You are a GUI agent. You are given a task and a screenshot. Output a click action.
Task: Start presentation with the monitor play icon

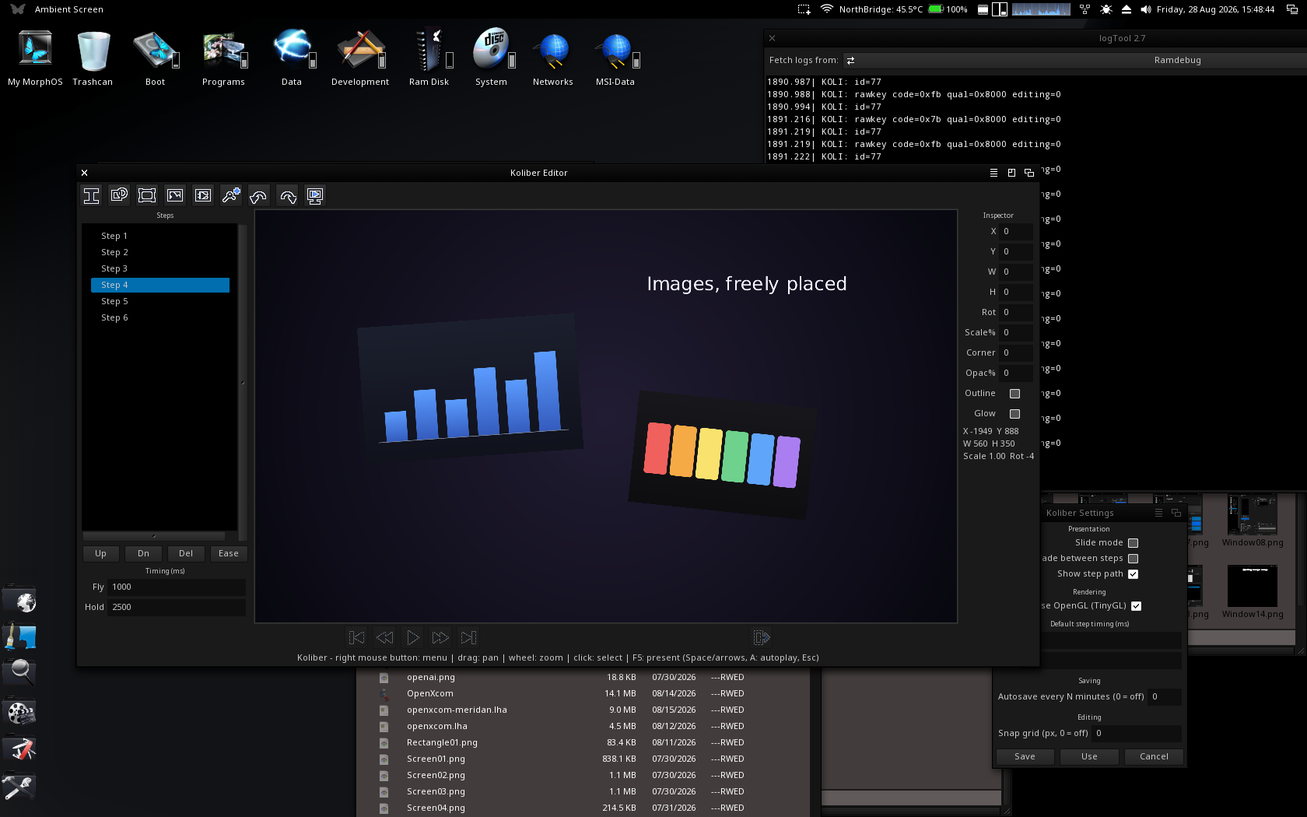coord(315,196)
